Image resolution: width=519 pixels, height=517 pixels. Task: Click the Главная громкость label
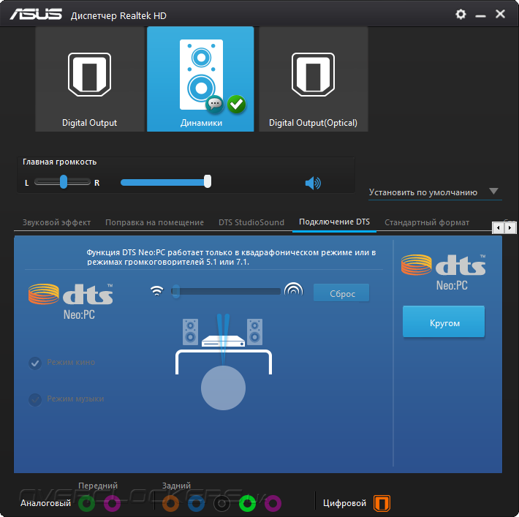click(x=60, y=162)
